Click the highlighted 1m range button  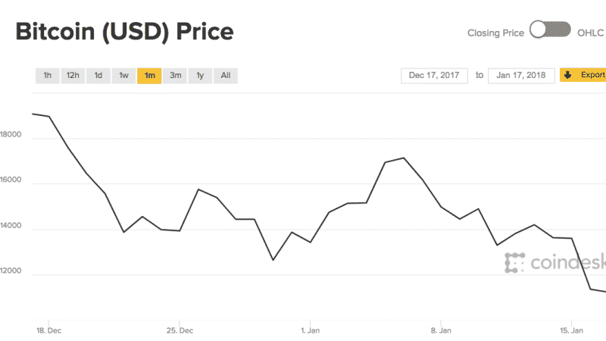149,75
